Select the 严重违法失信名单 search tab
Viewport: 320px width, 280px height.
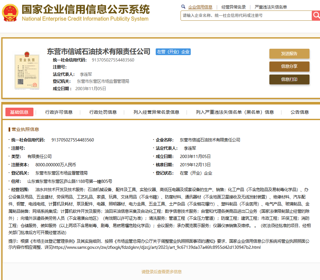(x=271, y=7)
